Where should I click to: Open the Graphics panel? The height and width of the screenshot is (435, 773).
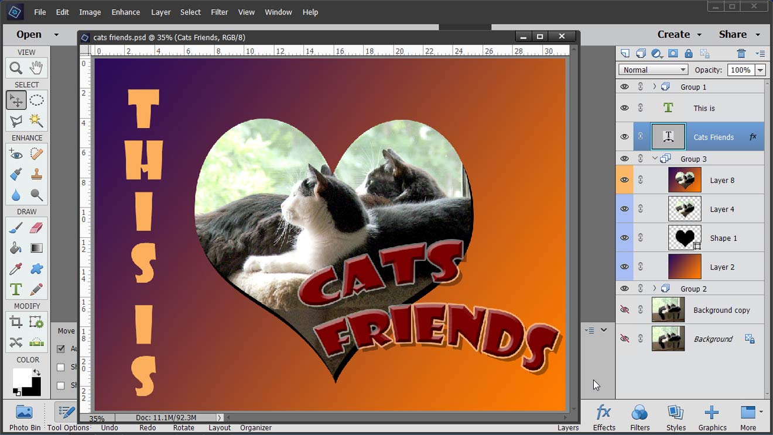pyautogui.click(x=712, y=417)
